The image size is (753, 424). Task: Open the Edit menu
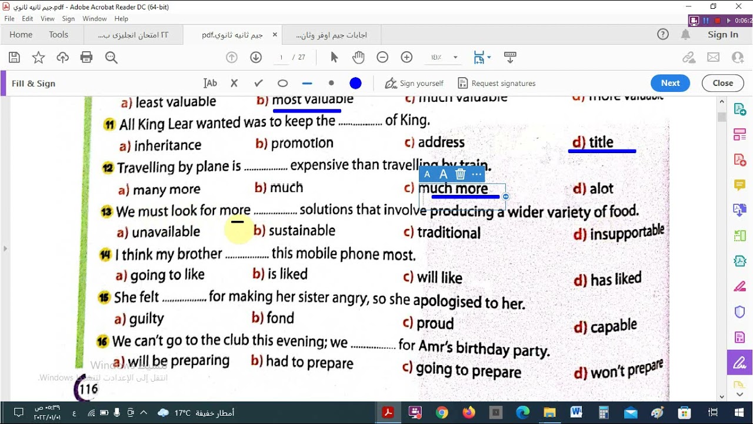pos(28,19)
